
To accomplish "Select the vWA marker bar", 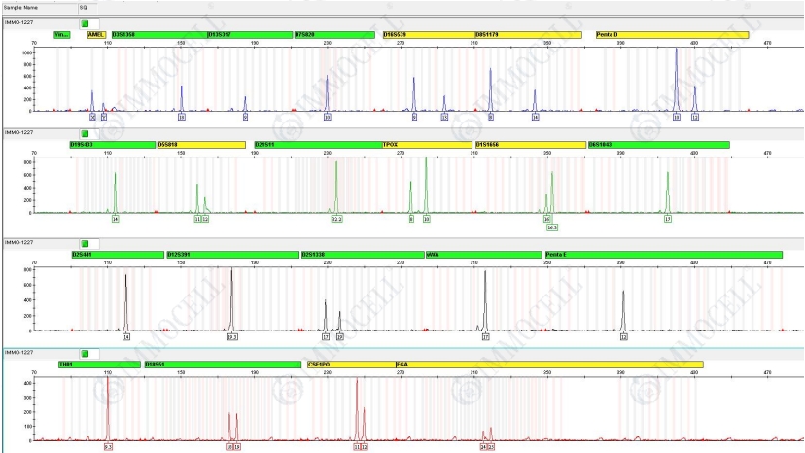I will click(484, 255).
